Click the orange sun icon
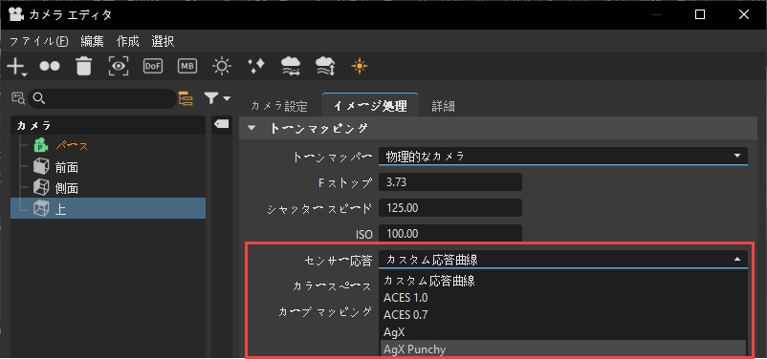Image resolution: width=767 pixels, height=359 pixels. click(360, 66)
